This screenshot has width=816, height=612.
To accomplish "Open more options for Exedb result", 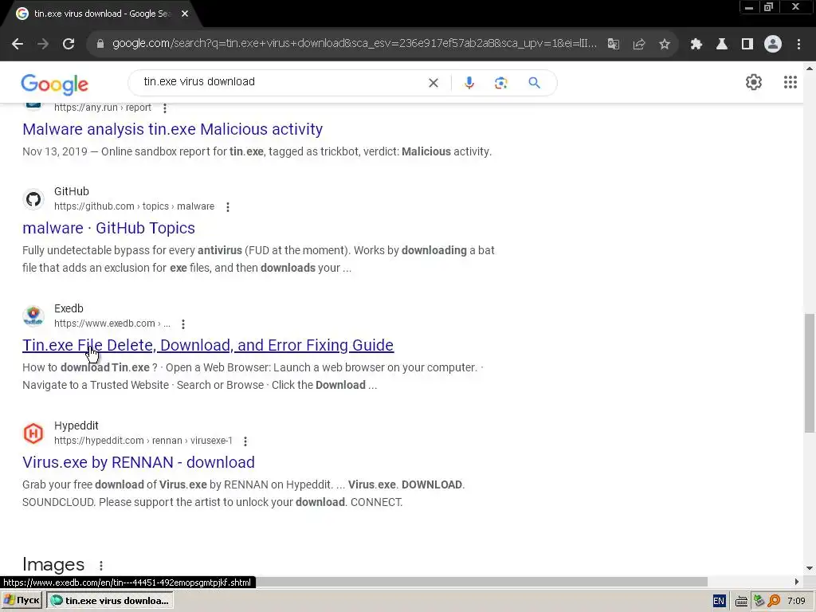I will pyautogui.click(x=183, y=324).
